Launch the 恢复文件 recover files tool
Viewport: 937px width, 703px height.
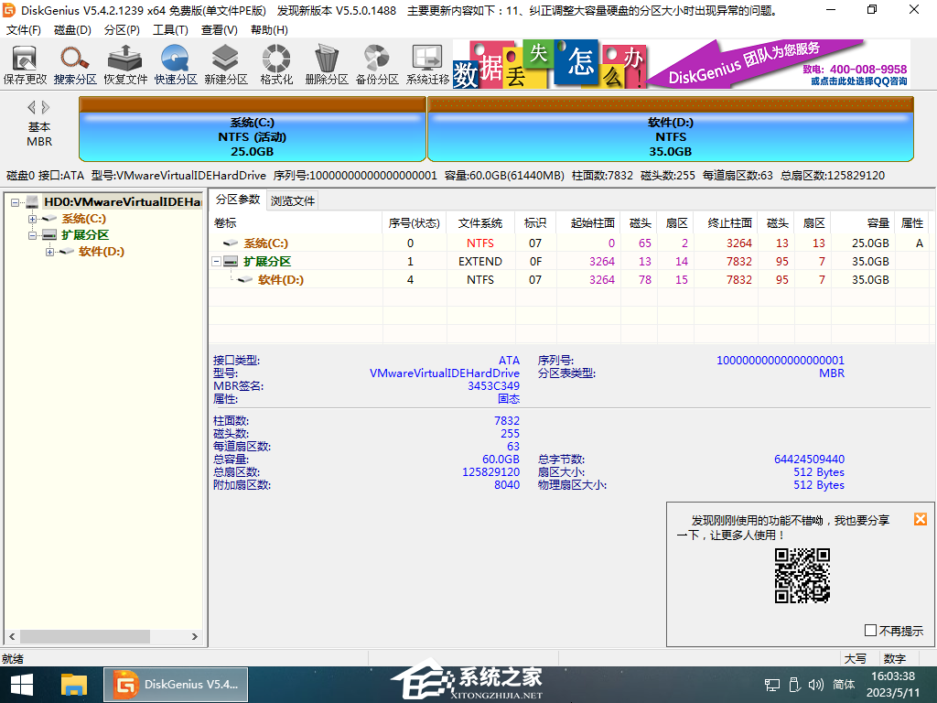pyautogui.click(x=124, y=64)
